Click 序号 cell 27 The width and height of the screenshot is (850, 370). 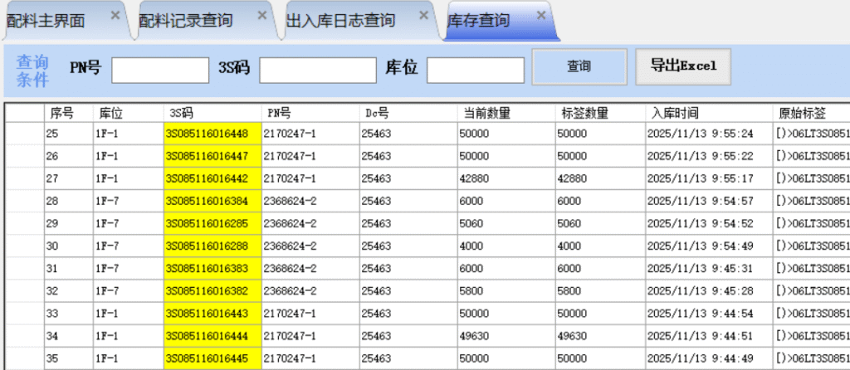[69, 178]
